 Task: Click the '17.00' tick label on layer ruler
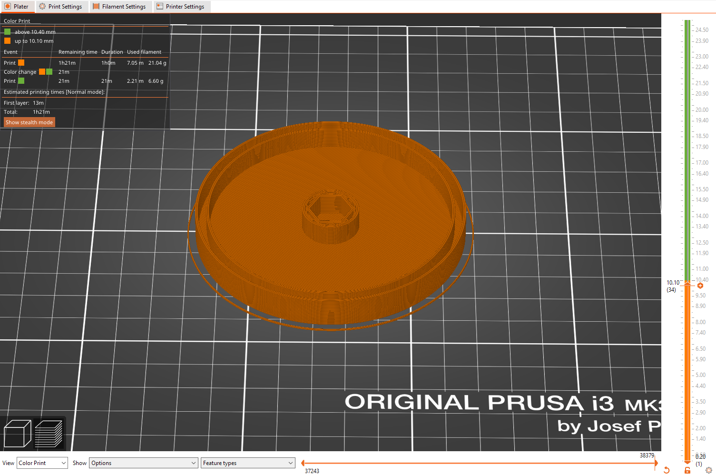pos(702,163)
